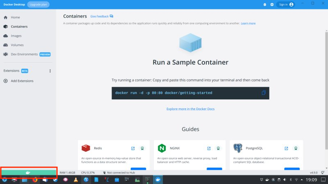
Task: Click the PostgreSQL official badge icon
Action: point(296,148)
